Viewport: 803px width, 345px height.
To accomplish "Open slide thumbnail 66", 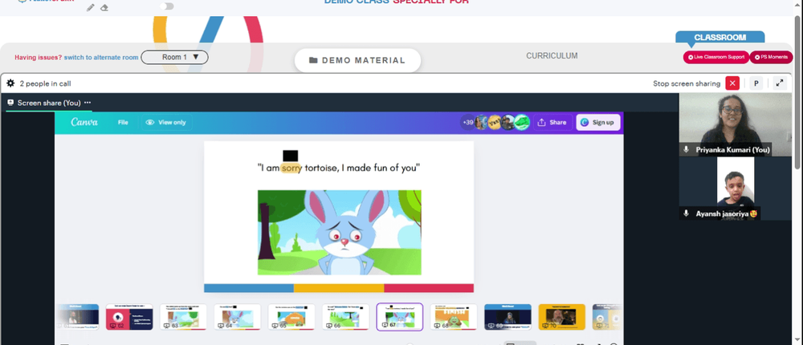I will pos(345,317).
